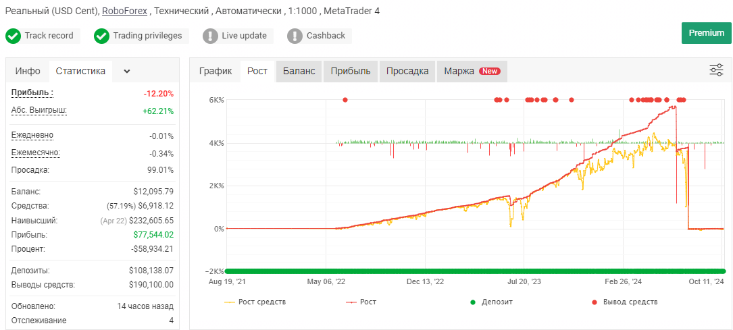This screenshot has width=733, height=330.
Task: Click the Dec 13, '22 axis label
Action: click(426, 282)
